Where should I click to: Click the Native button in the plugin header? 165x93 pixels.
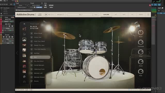tap(51, 7)
